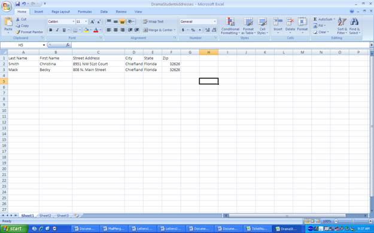Screen dimensions: 374x233
Task: Open the Name Box dropdown arrow
Action: (44, 45)
